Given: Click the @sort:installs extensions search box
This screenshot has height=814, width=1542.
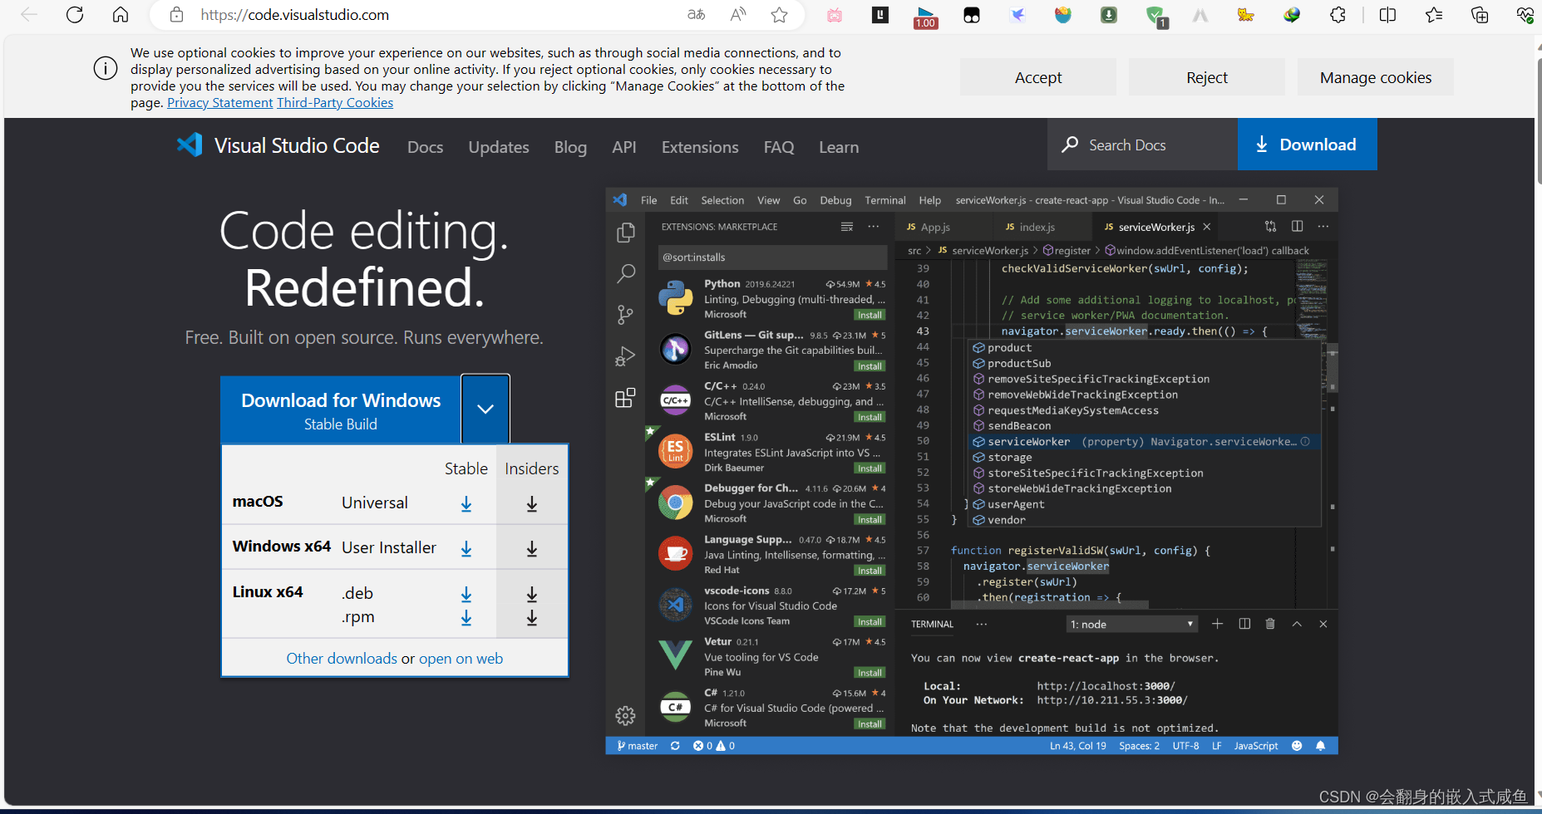Looking at the screenshot, I should (772, 257).
